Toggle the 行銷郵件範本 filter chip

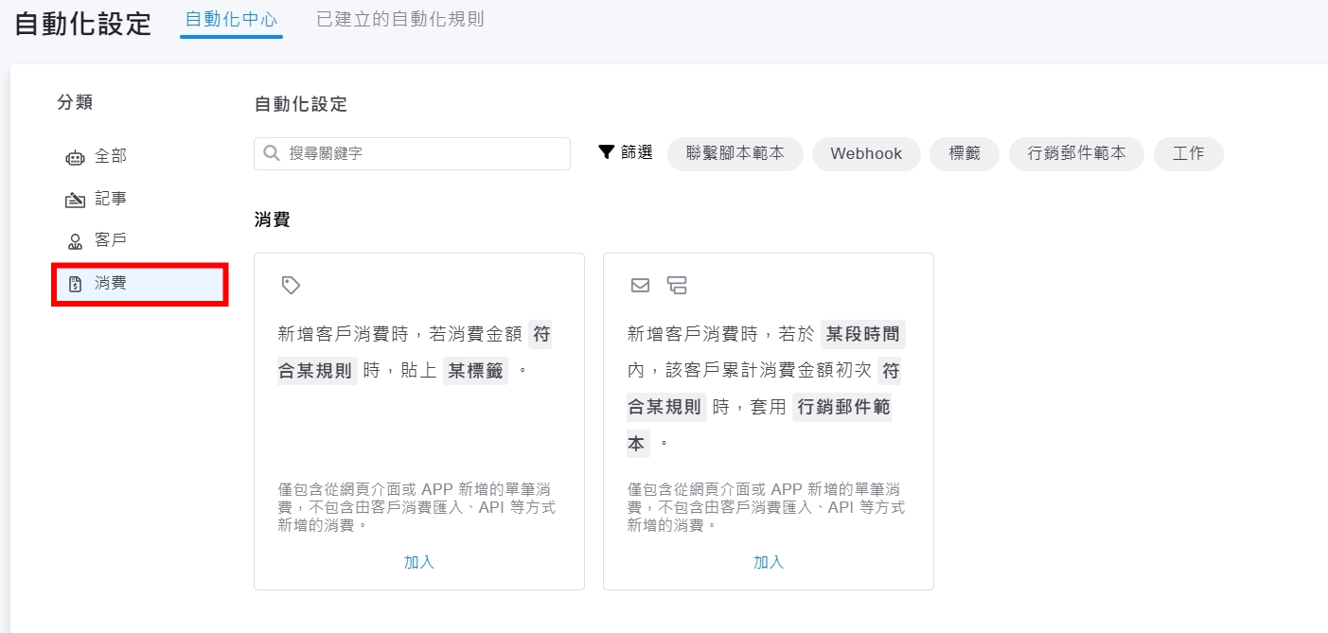pos(1076,153)
